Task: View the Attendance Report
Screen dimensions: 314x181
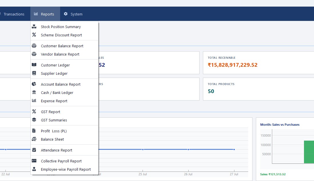Action: (64, 150)
